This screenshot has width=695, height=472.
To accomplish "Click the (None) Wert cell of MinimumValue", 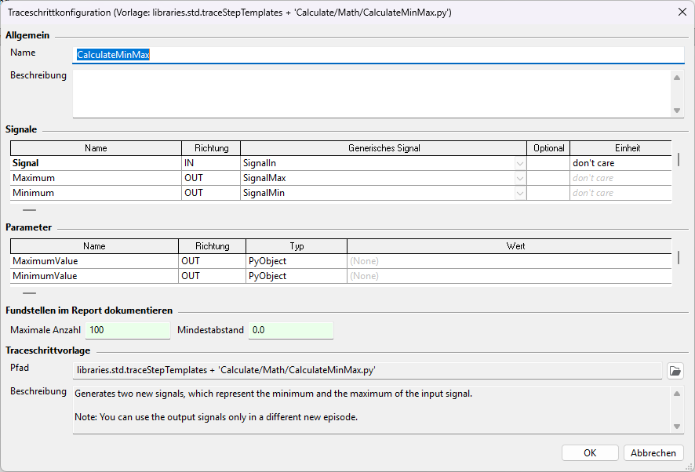I will point(509,276).
